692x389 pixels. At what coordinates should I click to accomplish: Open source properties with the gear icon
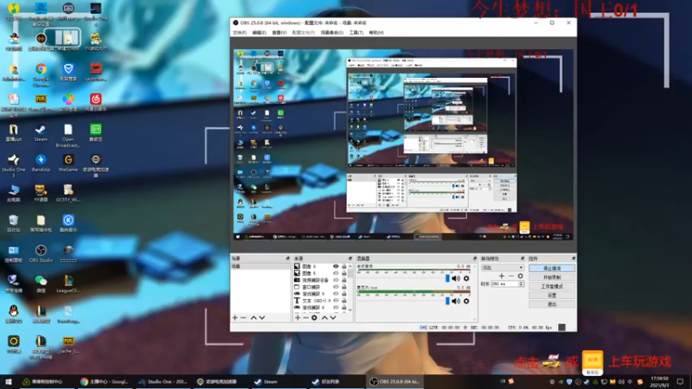(314, 317)
